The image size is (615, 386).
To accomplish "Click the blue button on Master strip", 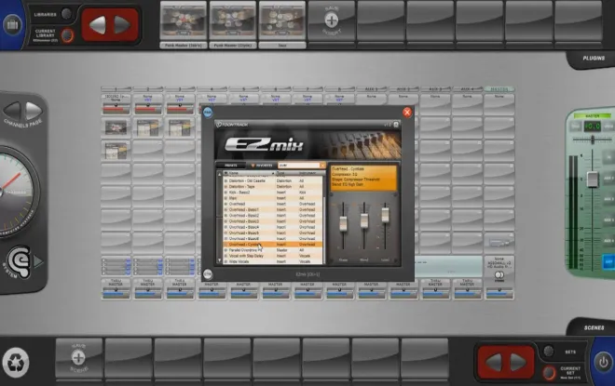I will tap(608, 261).
